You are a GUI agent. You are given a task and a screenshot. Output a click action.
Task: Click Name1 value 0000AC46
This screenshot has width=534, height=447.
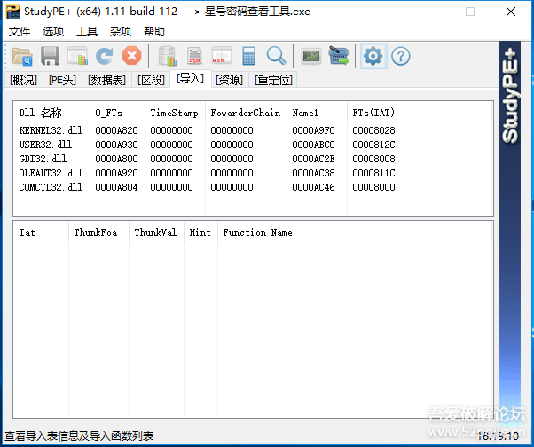coord(314,187)
